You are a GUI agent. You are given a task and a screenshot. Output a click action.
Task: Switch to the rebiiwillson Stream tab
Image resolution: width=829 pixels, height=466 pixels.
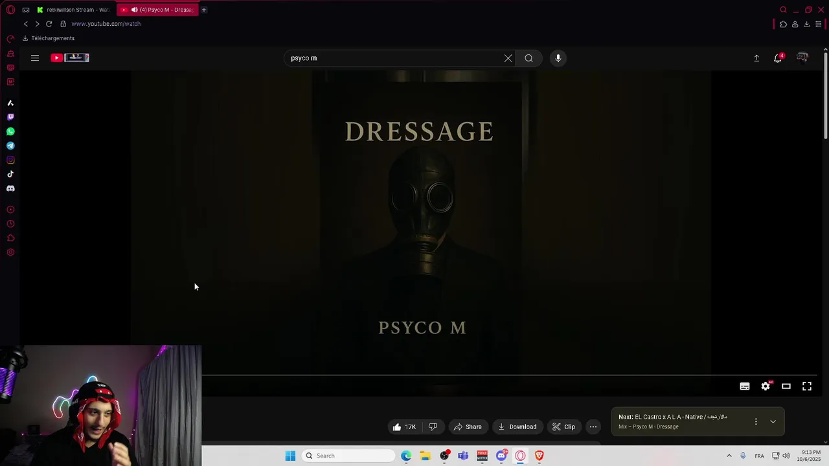(x=74, y=10)
